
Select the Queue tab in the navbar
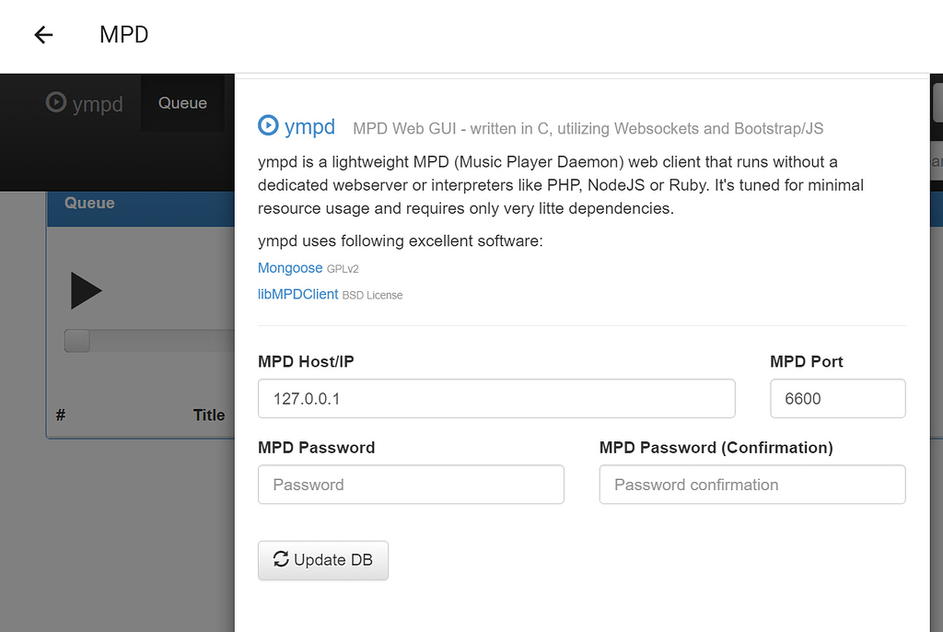click(182, 103)
